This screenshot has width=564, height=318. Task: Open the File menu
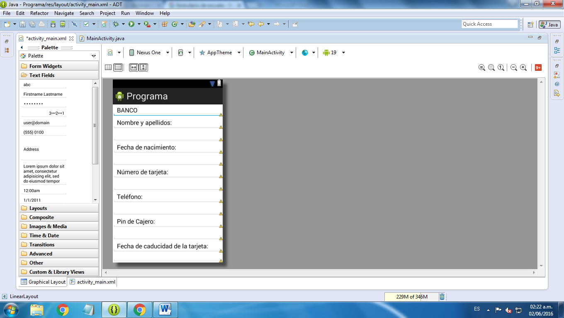point(7,13)
